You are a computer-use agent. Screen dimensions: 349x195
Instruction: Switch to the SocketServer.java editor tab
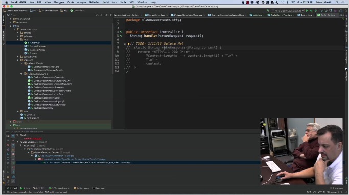[156, 15]
